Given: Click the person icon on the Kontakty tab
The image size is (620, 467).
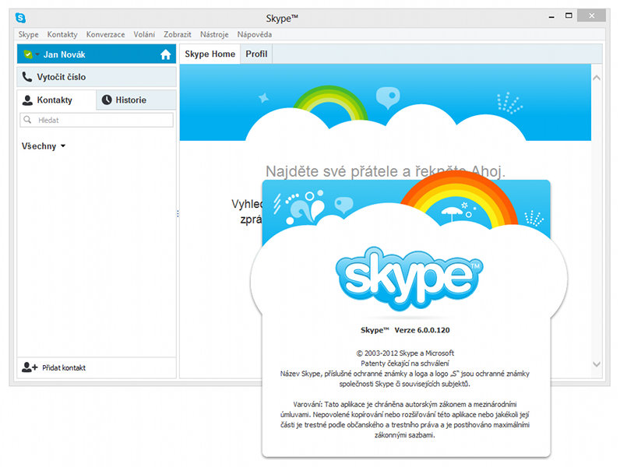Looking at the screenshot, I should [x=27, y=100].
